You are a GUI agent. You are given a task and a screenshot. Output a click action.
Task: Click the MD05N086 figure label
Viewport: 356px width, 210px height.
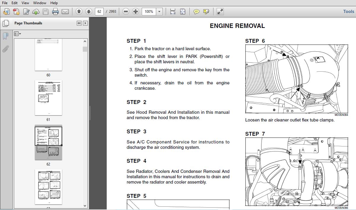tap(341, 208)
